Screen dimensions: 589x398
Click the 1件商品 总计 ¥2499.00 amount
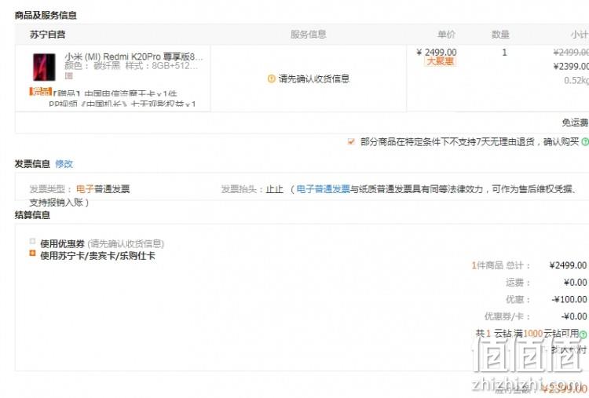coord(568,265)
